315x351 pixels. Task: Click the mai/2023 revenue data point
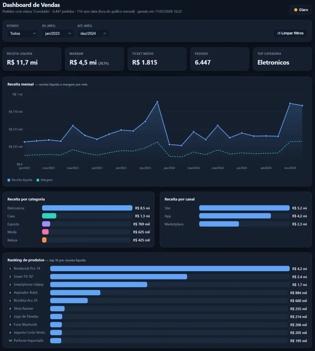[73, 126]
